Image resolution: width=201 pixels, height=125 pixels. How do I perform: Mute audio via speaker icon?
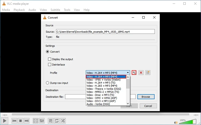click(176, 122)
